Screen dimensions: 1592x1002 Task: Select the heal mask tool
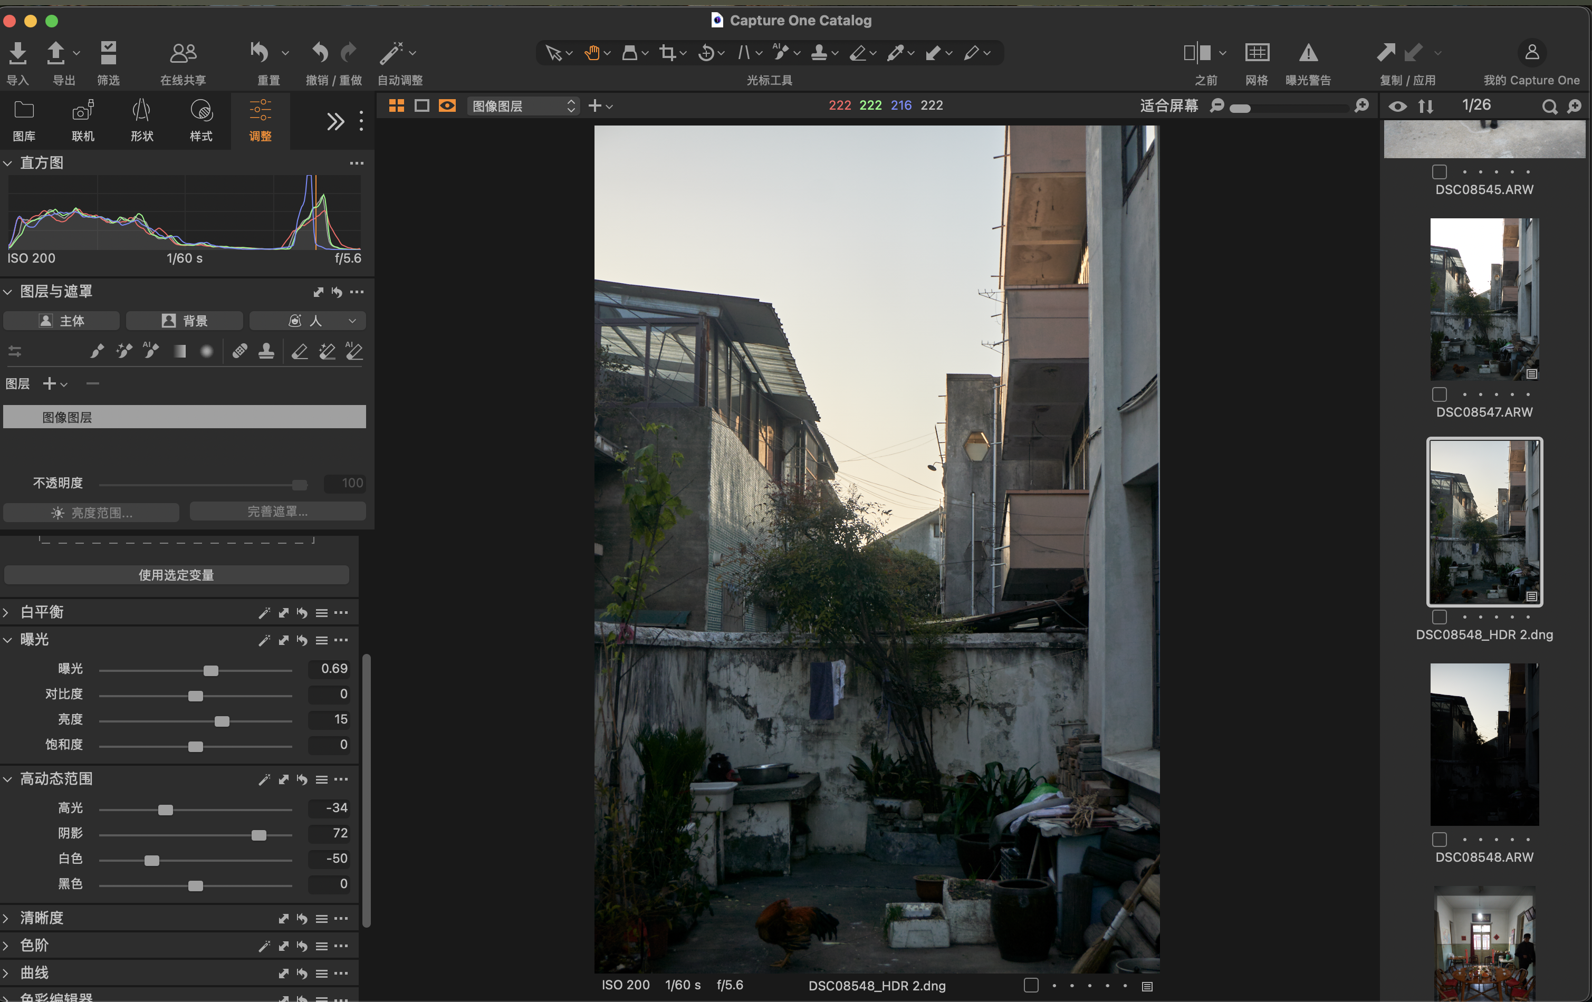pyautogui.click(x=240, y=351)
